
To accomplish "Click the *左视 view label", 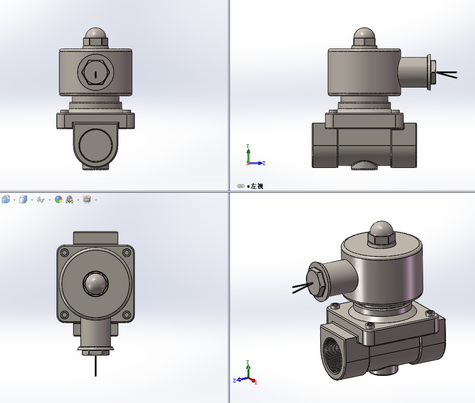I will 255,186.
